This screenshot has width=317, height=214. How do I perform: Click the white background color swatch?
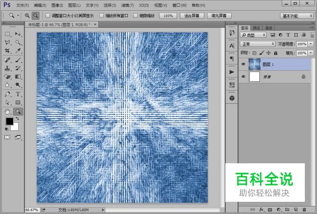(x=16, y=128)
